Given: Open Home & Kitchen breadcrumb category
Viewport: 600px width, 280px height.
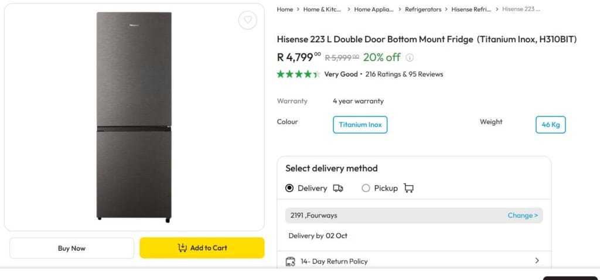Looking at the screenshot, I should pos(322,9).
